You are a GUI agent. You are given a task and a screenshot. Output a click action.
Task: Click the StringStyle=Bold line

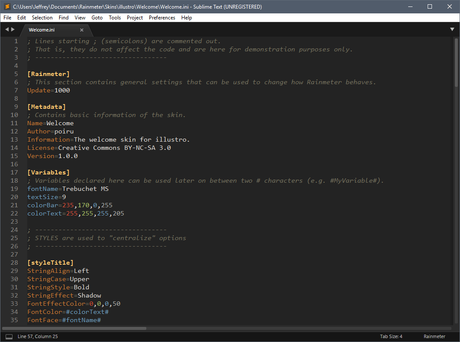[58, 288]
